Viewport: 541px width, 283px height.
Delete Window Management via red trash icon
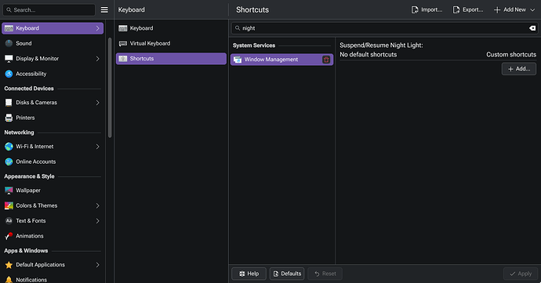326,60
